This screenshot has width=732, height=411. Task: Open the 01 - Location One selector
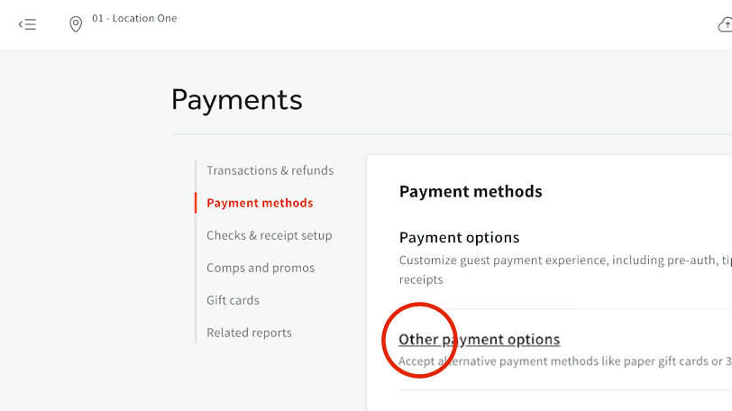[134, 18]
